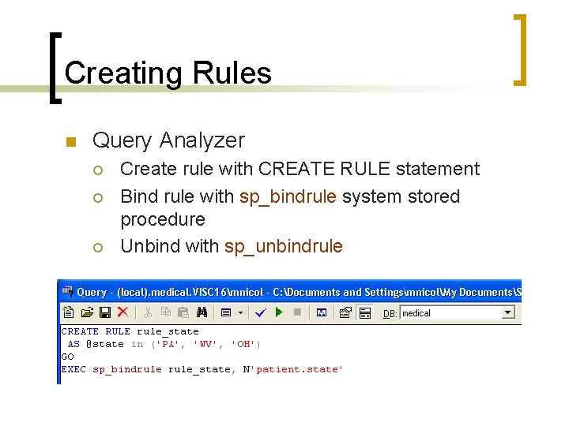Viewport: 569px width, 426px height.
Task: Click the 'PA' string in the query
Action: (168, 344)
